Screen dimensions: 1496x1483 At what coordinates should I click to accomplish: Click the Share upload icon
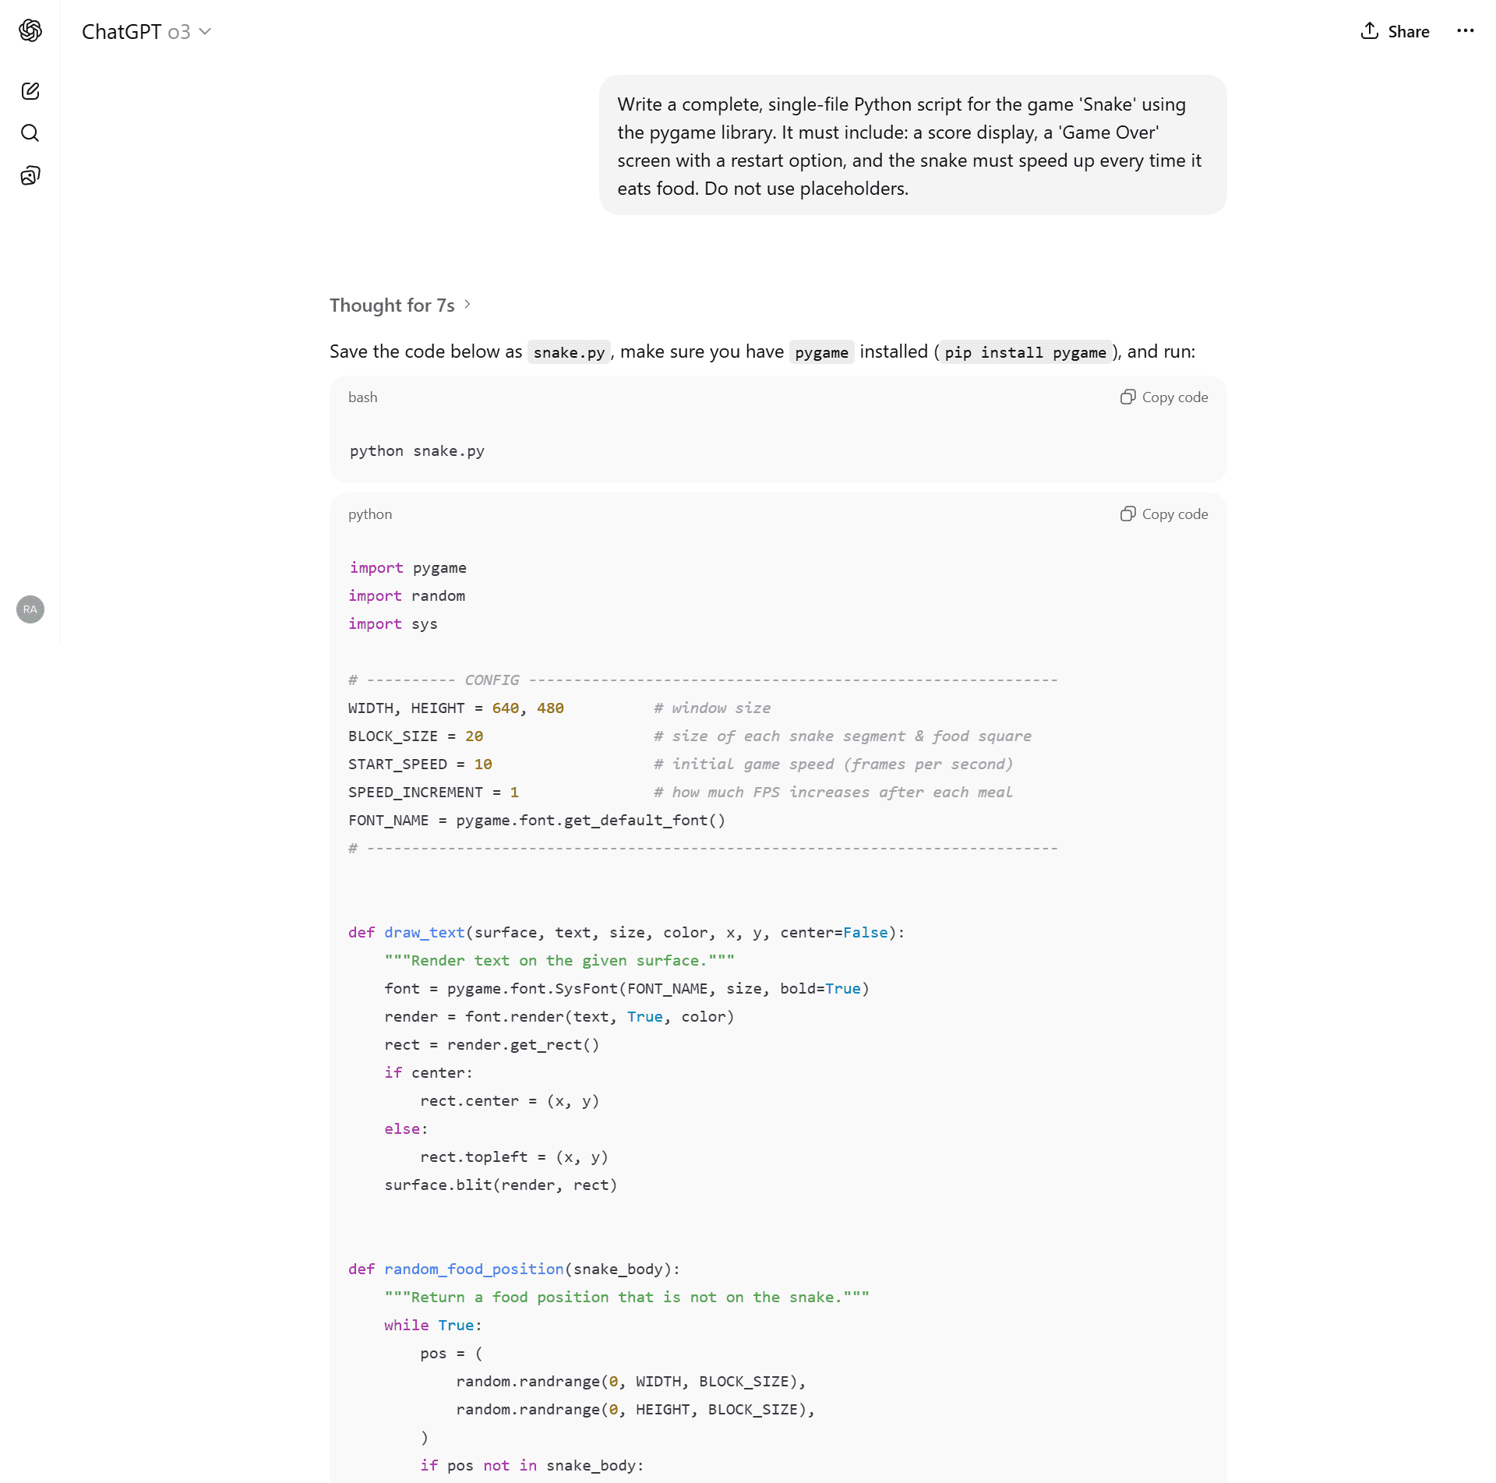pos(1369,31)
